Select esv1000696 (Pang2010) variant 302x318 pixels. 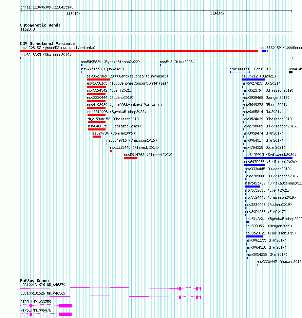251,69
